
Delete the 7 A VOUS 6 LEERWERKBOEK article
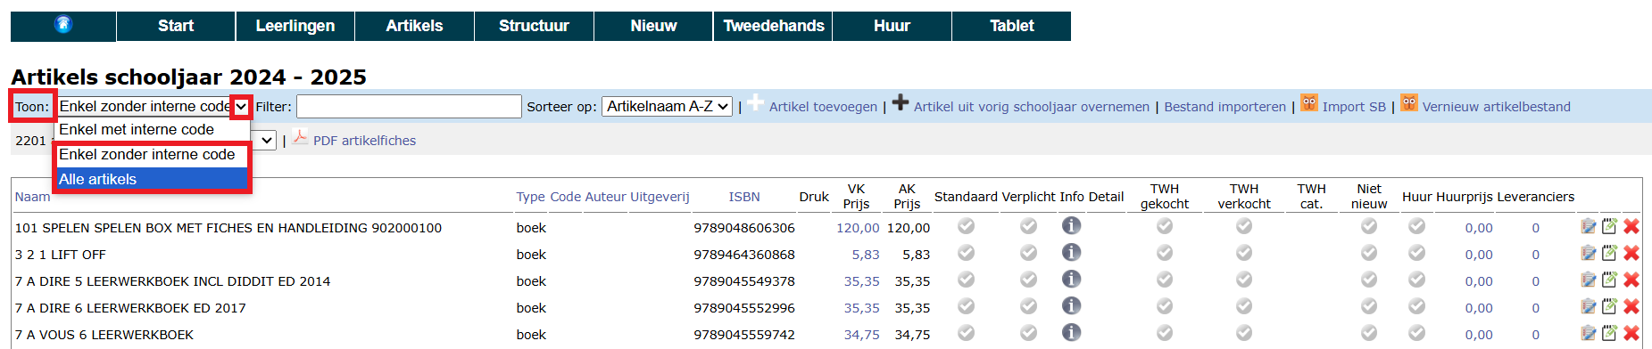(1631, 334)
